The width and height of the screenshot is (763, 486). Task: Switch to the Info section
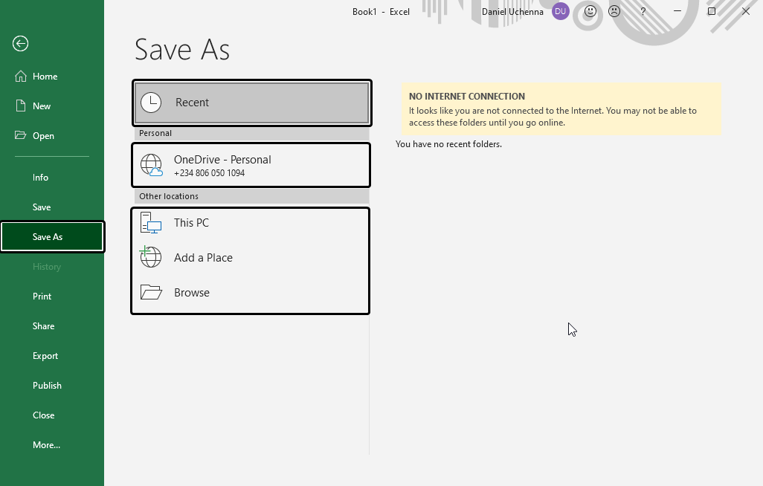tap(40, 177)
